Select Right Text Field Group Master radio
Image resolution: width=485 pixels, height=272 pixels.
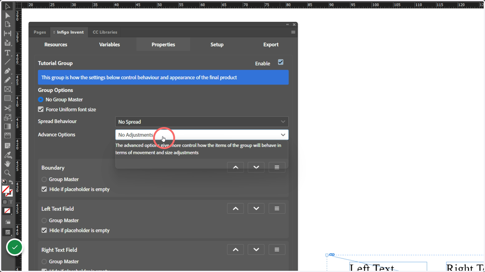coord(44,262)
